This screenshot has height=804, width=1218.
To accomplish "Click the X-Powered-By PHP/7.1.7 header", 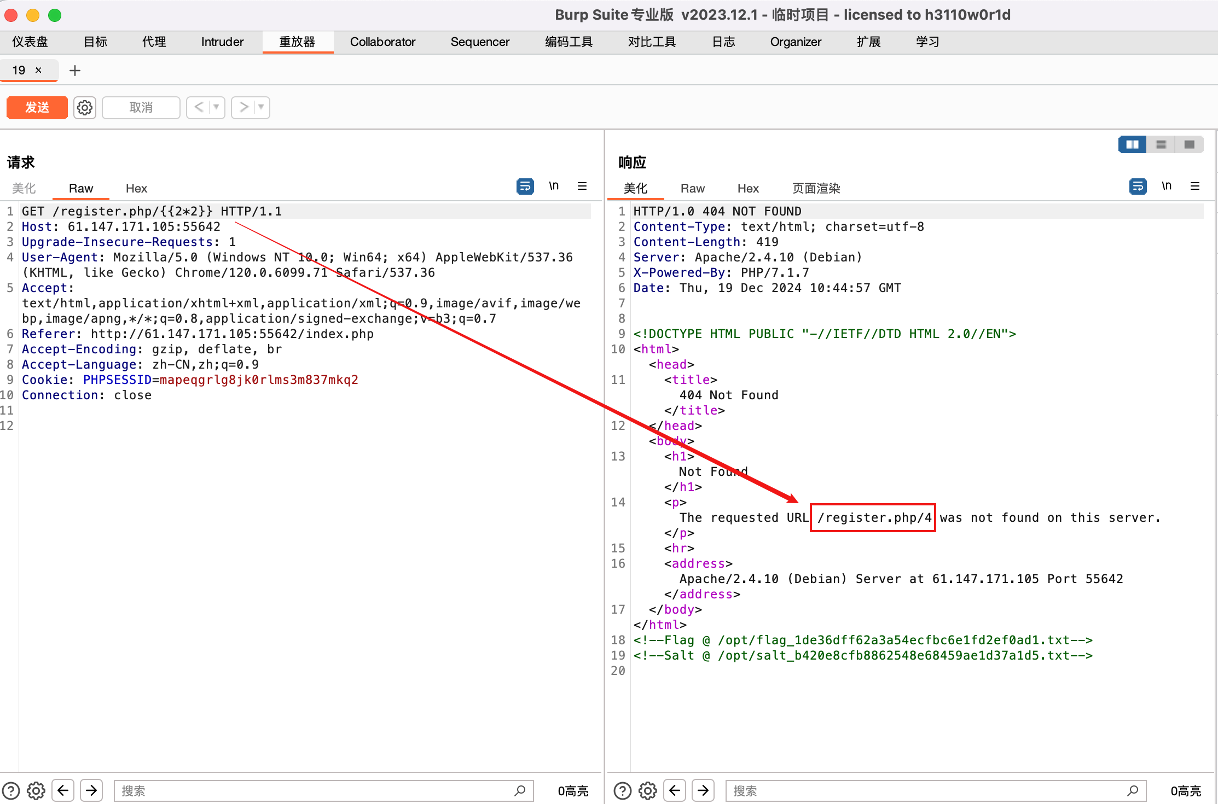I will (x=721, y=273).
